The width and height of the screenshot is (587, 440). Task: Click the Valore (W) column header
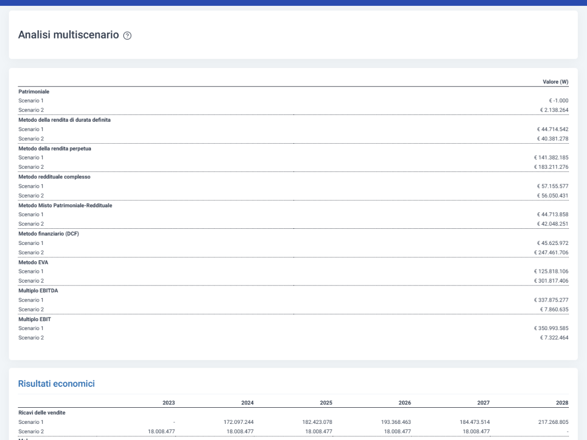click(556, 82)
